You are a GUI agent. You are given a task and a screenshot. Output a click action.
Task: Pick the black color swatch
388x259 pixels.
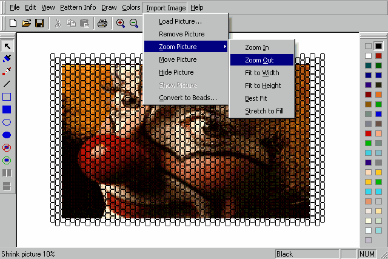click(378, 46)
